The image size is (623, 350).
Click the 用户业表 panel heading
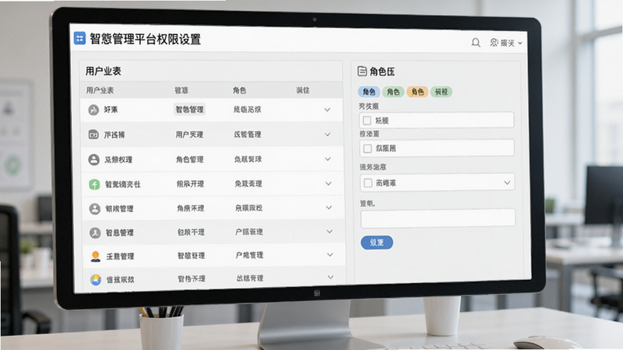(104, 72)
